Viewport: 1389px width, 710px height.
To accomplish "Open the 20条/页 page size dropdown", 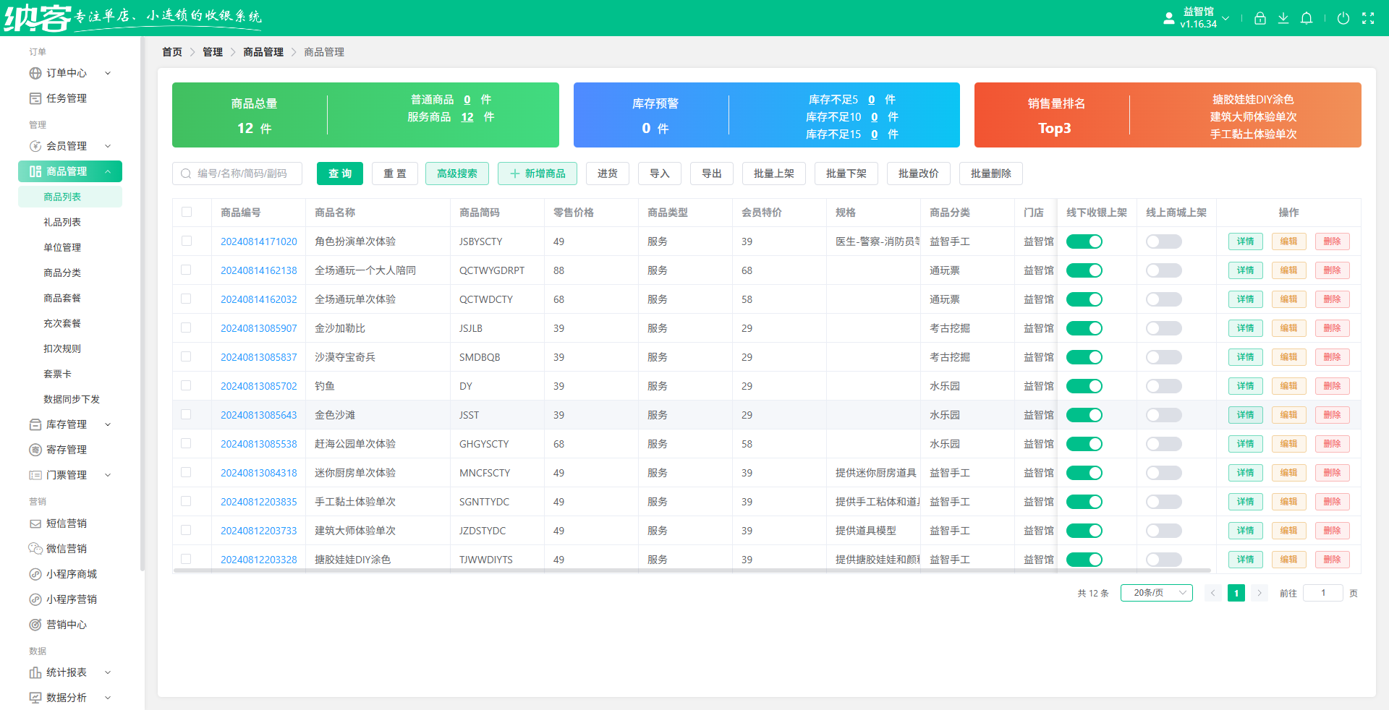I will (x=1156, y=593).
